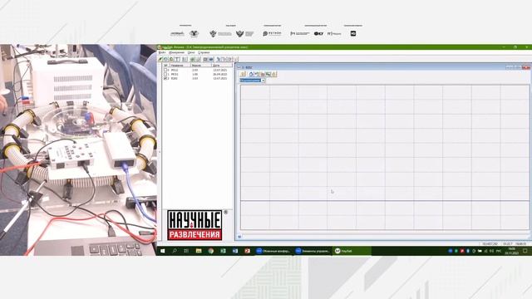Untick the checked checkbox for device row 2

(x=165, y=78)
